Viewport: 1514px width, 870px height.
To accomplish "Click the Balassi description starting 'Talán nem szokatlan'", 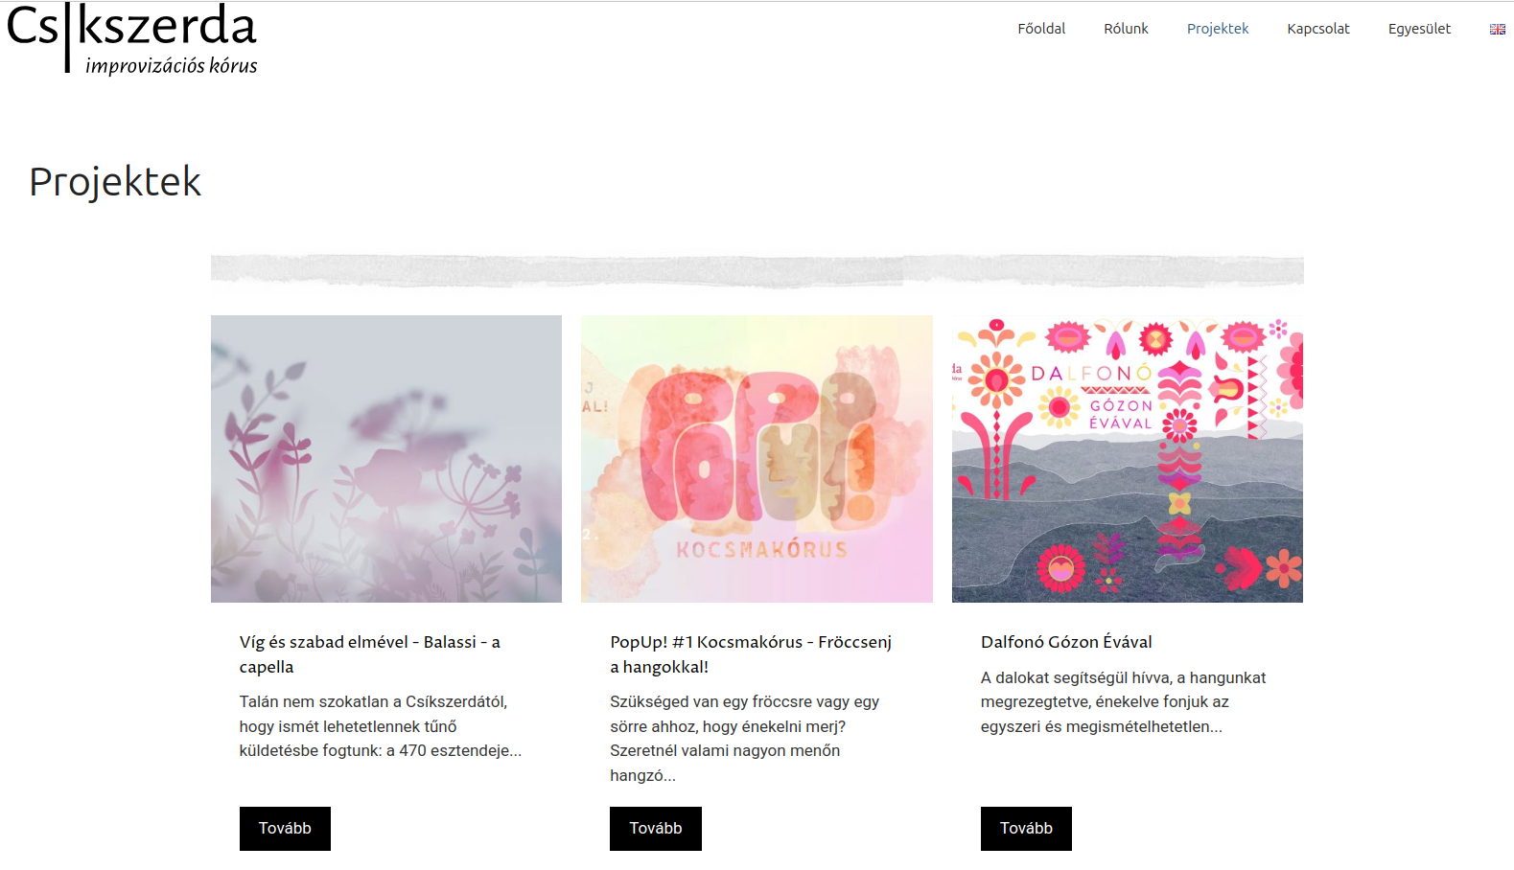I will pos(381,726).
